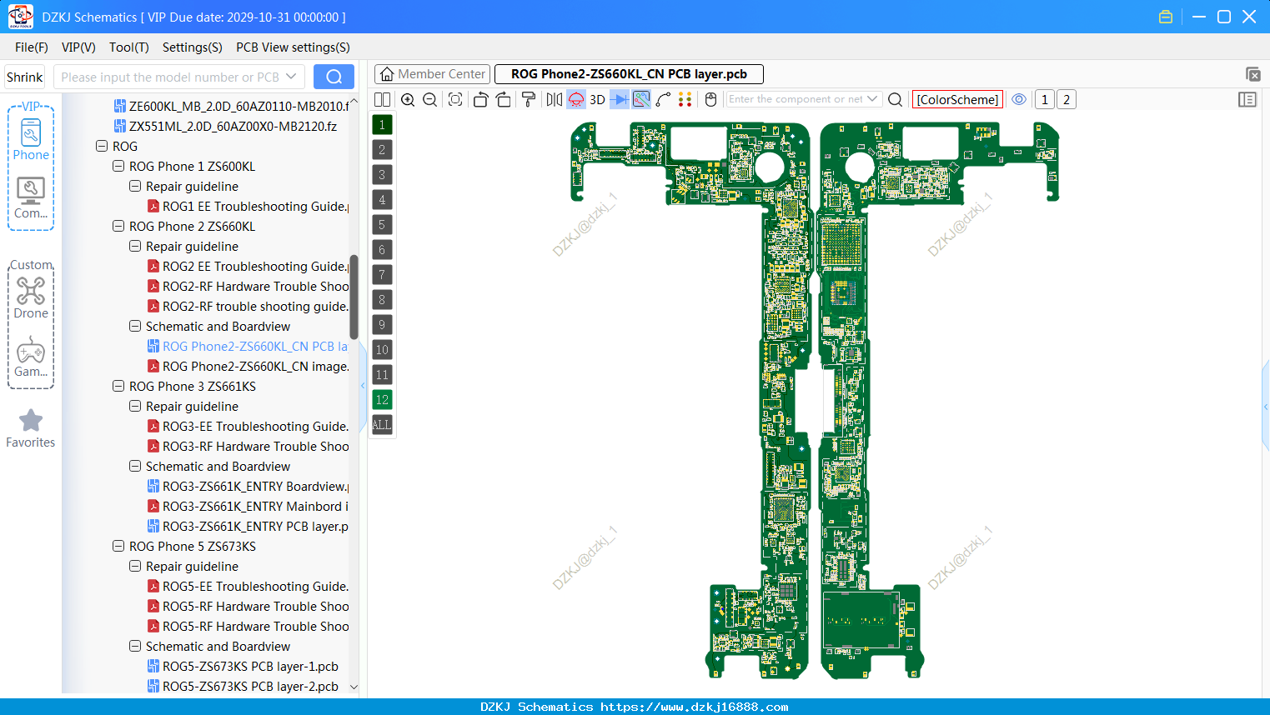1270x715 pixels.
Task: Click the DZKJ app logo icon
Action: (x=20, y=17)
